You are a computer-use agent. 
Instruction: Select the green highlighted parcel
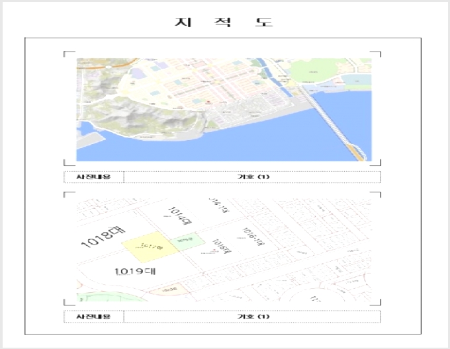click(x=187, y=241)
